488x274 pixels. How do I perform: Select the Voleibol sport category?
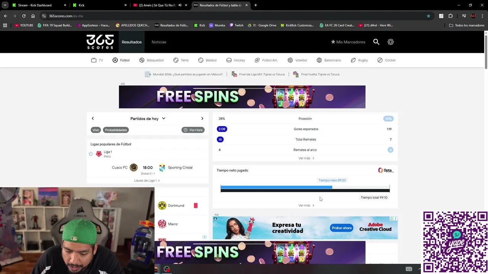[x=297, y=60]
